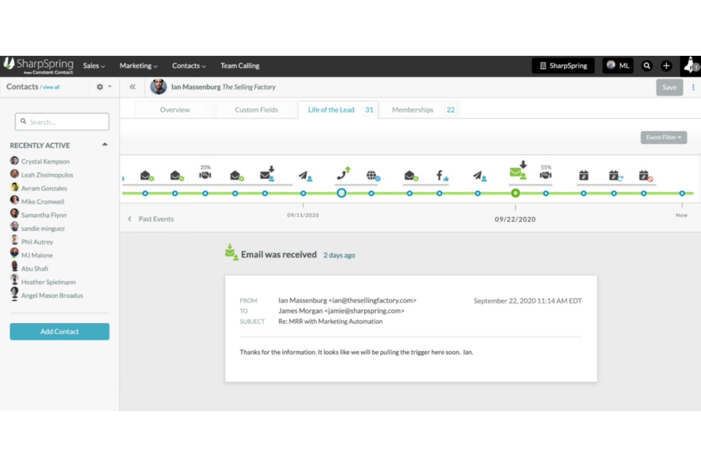The height and width of the screenshot is (467, 701).
Task: Open the Event Filter dropdown
Action: click(x=663, y=137)
